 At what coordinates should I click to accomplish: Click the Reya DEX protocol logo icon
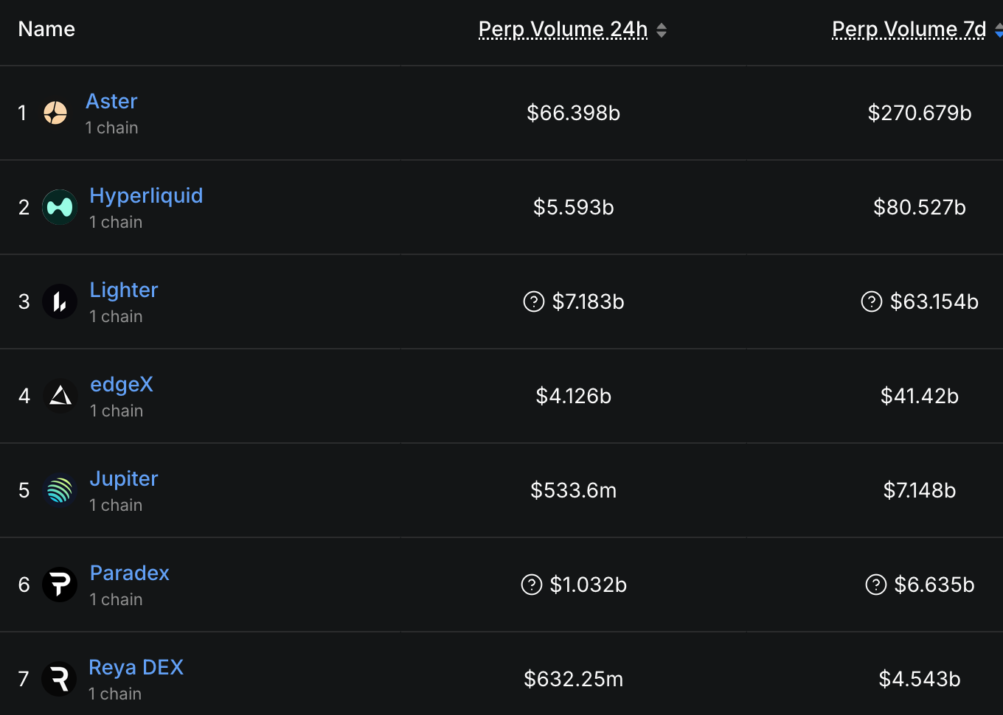[x=59, y=679]
